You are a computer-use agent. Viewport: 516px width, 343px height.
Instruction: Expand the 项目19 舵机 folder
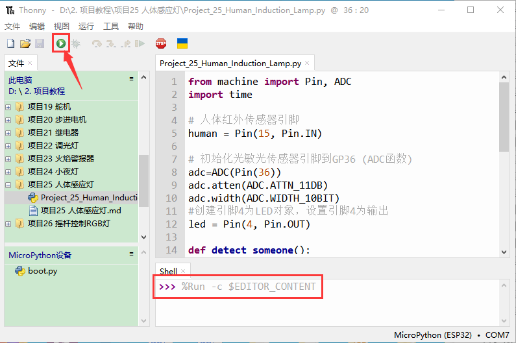pos(8,107)
